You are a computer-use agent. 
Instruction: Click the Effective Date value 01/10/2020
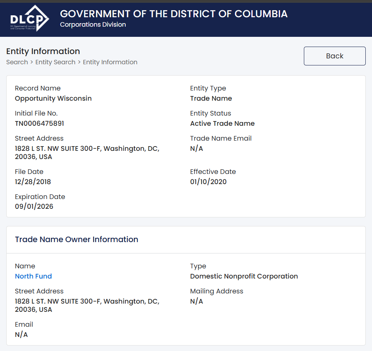208,182
